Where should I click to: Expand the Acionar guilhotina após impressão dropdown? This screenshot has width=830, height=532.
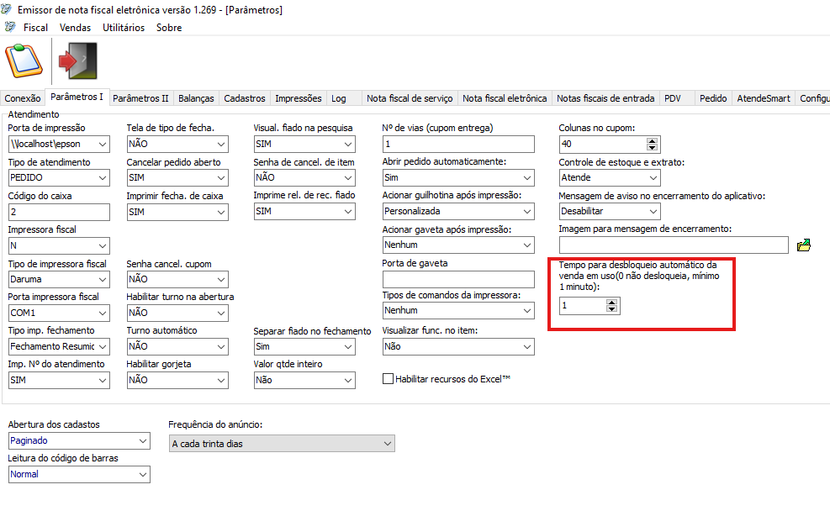pos(527,212)
